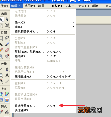The image size is (111, 117).
Task: Select the Subselection arrow tool
Action: point(7,19)
